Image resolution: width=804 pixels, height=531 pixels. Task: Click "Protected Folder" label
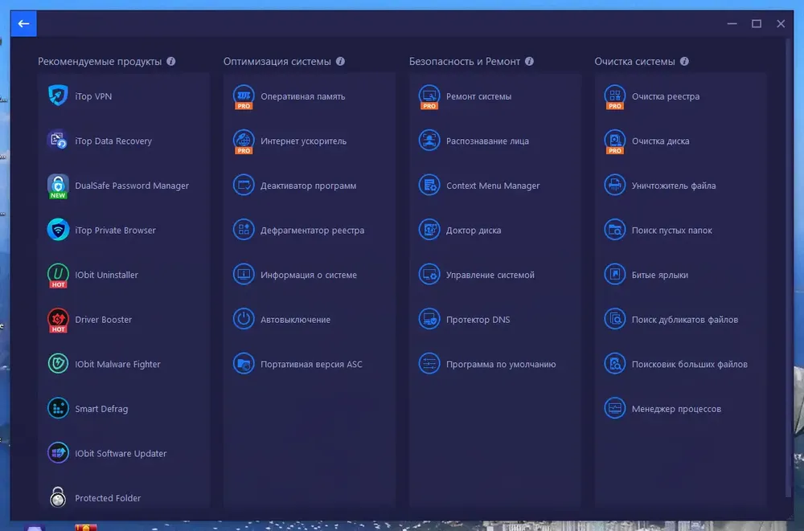pyautogui.click(x=108, y=498)
